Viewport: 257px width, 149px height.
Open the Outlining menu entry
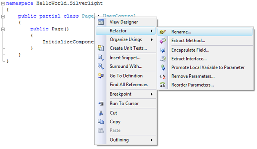(126, 140)
